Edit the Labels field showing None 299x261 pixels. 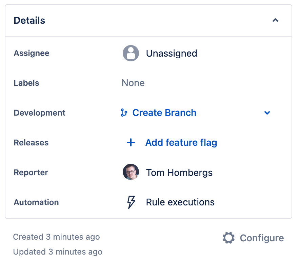[x=133, y=83]
